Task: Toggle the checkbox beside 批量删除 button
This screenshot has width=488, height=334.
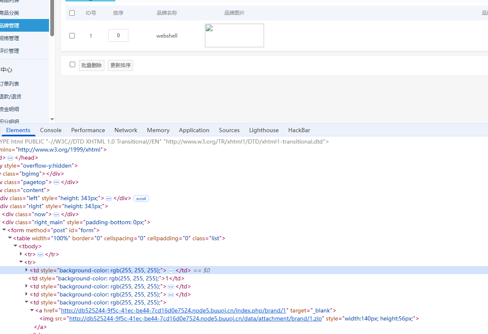Action: [x=72, y=65]
